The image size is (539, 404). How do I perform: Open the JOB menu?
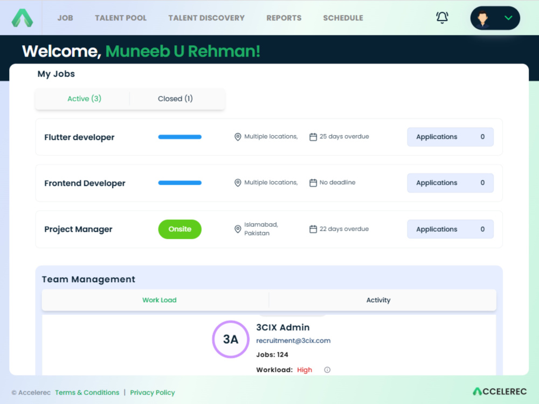(65, 18)
